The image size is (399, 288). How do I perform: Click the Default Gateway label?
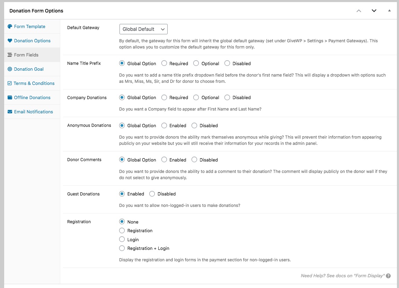click(83, 27)
